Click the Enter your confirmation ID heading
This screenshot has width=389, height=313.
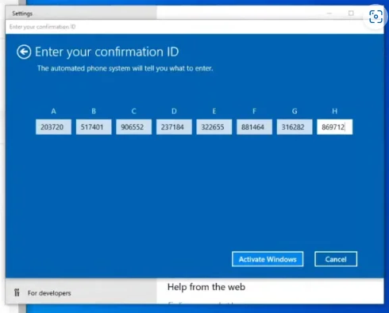click(107, 52)
